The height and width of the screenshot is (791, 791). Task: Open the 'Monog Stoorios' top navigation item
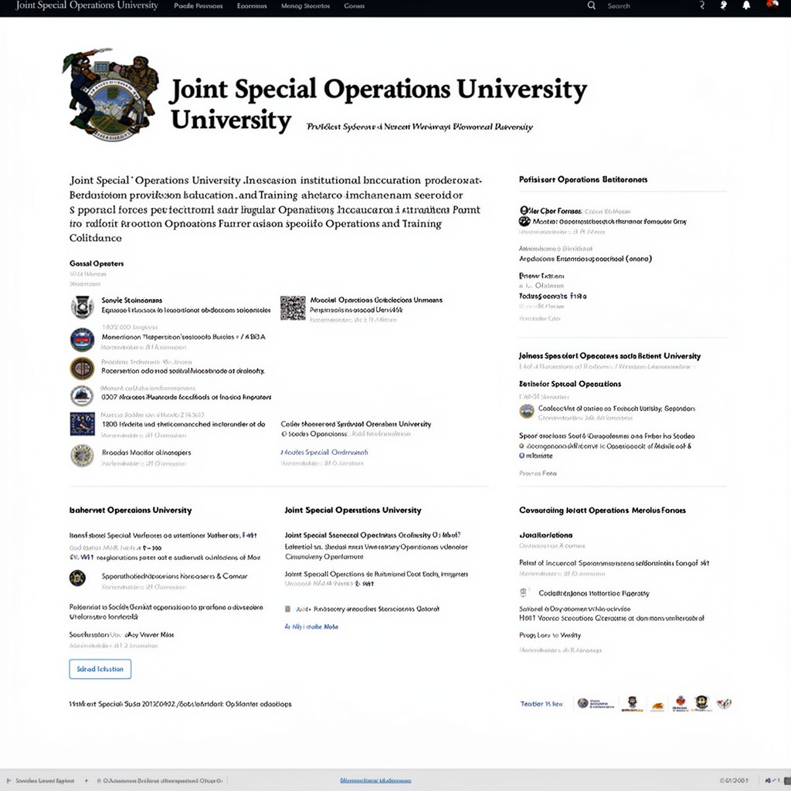pos(305,6)
